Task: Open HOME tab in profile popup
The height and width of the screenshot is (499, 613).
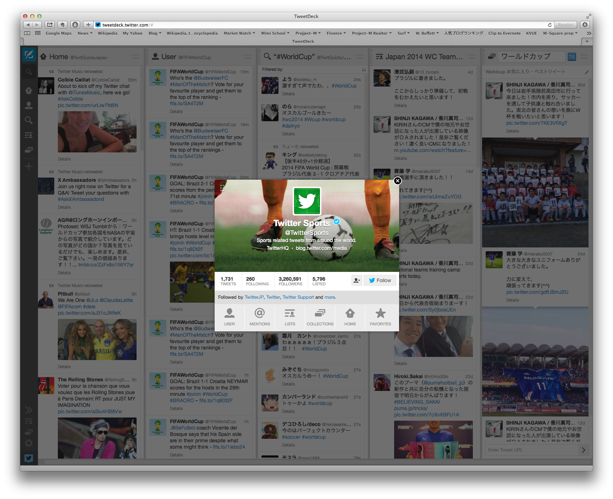Action: click(x=350, y=317)
